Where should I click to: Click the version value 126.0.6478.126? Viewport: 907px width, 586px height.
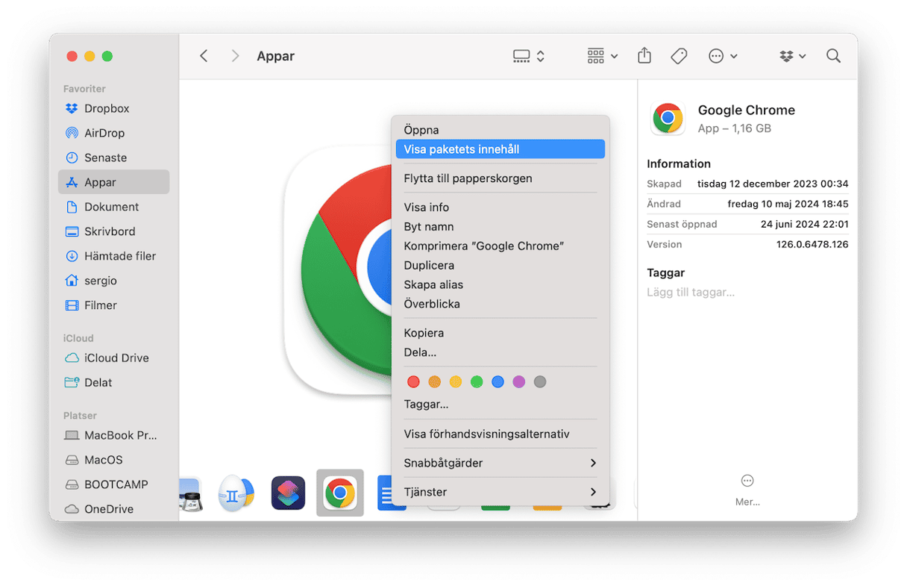point(812,244)
